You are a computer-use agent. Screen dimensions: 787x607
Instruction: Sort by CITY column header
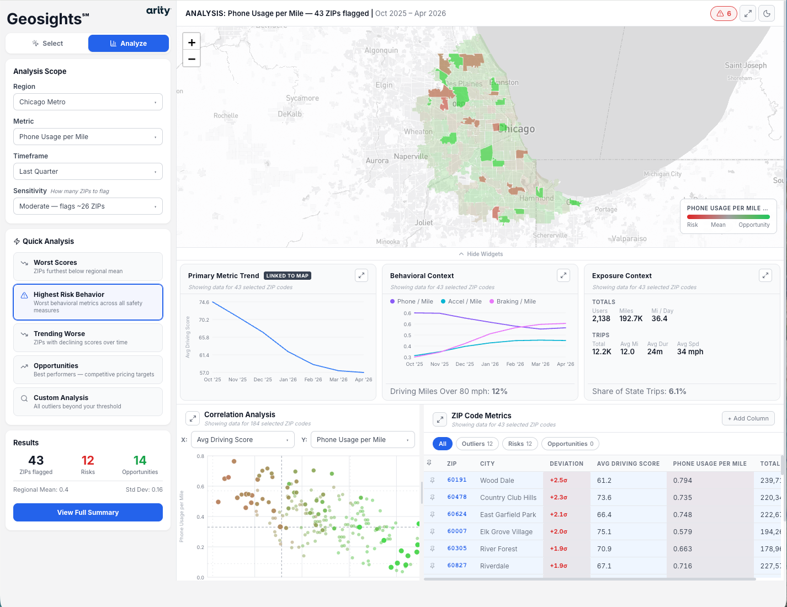[487, 464]
